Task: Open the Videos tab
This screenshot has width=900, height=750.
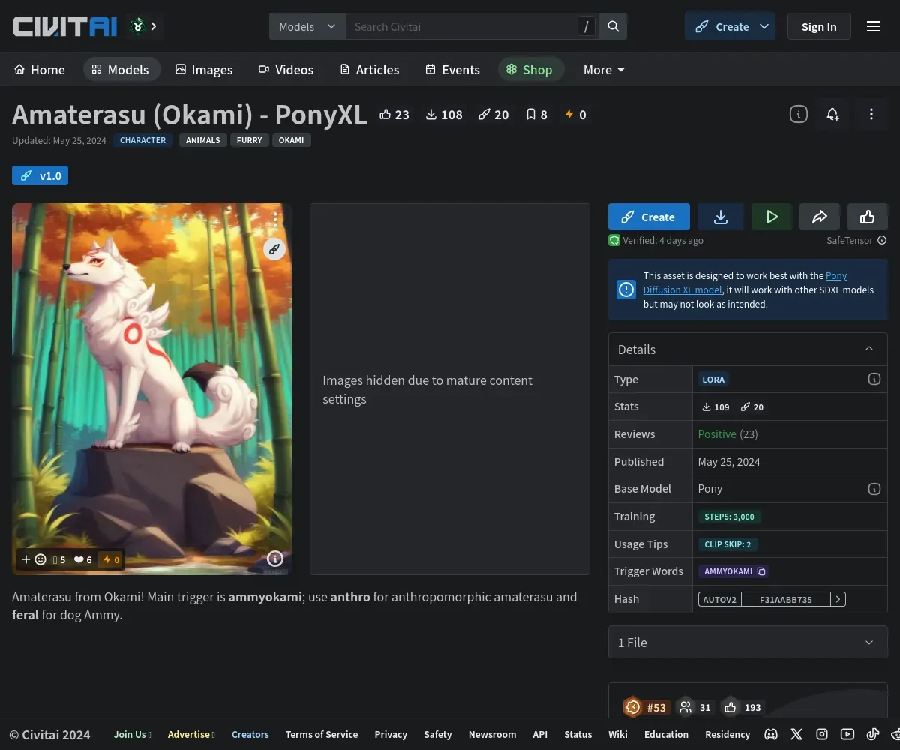Action: [286, 70]
